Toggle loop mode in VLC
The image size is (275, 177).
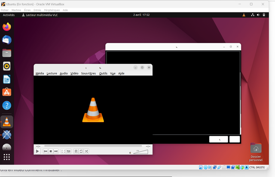click(81, 151)
